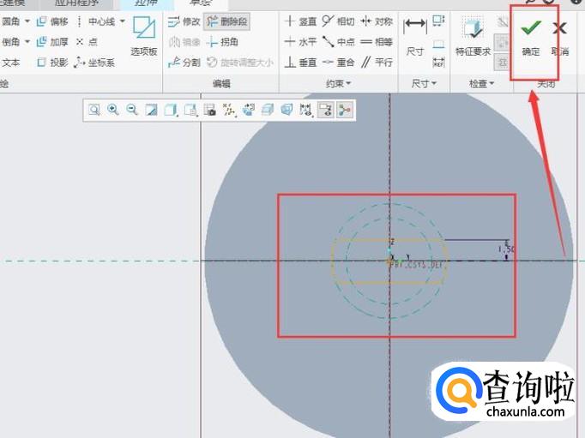Select the 投影 (Project) tool
This screenshot has height=438, width=585.
click(52, 63)
